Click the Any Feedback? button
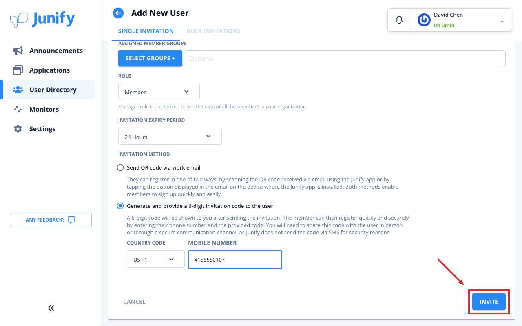522x326 pixels. pos(51,220)
